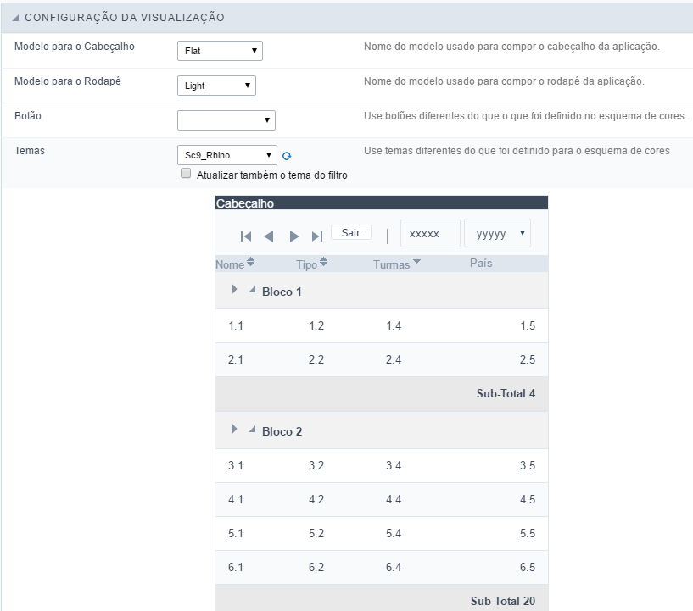
Task: Click the Nome column header text
Action: click(x=230, y=265)
